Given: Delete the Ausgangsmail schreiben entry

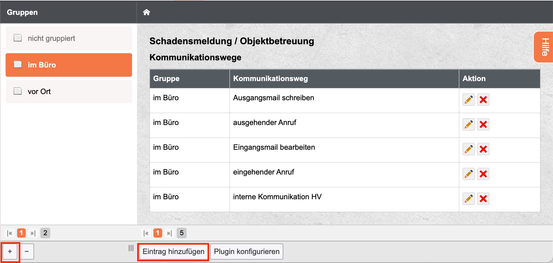Looking at the screenshot, I should [483, 100].
